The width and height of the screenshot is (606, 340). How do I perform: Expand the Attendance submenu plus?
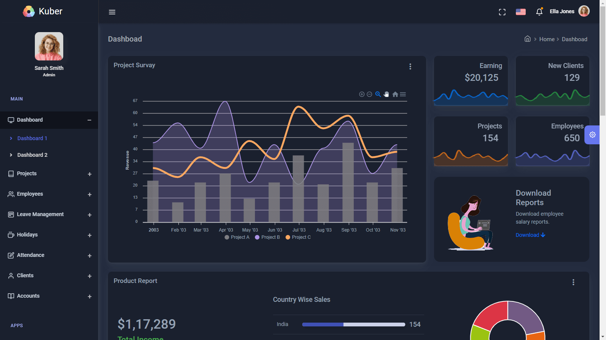(x=90, y=256)
